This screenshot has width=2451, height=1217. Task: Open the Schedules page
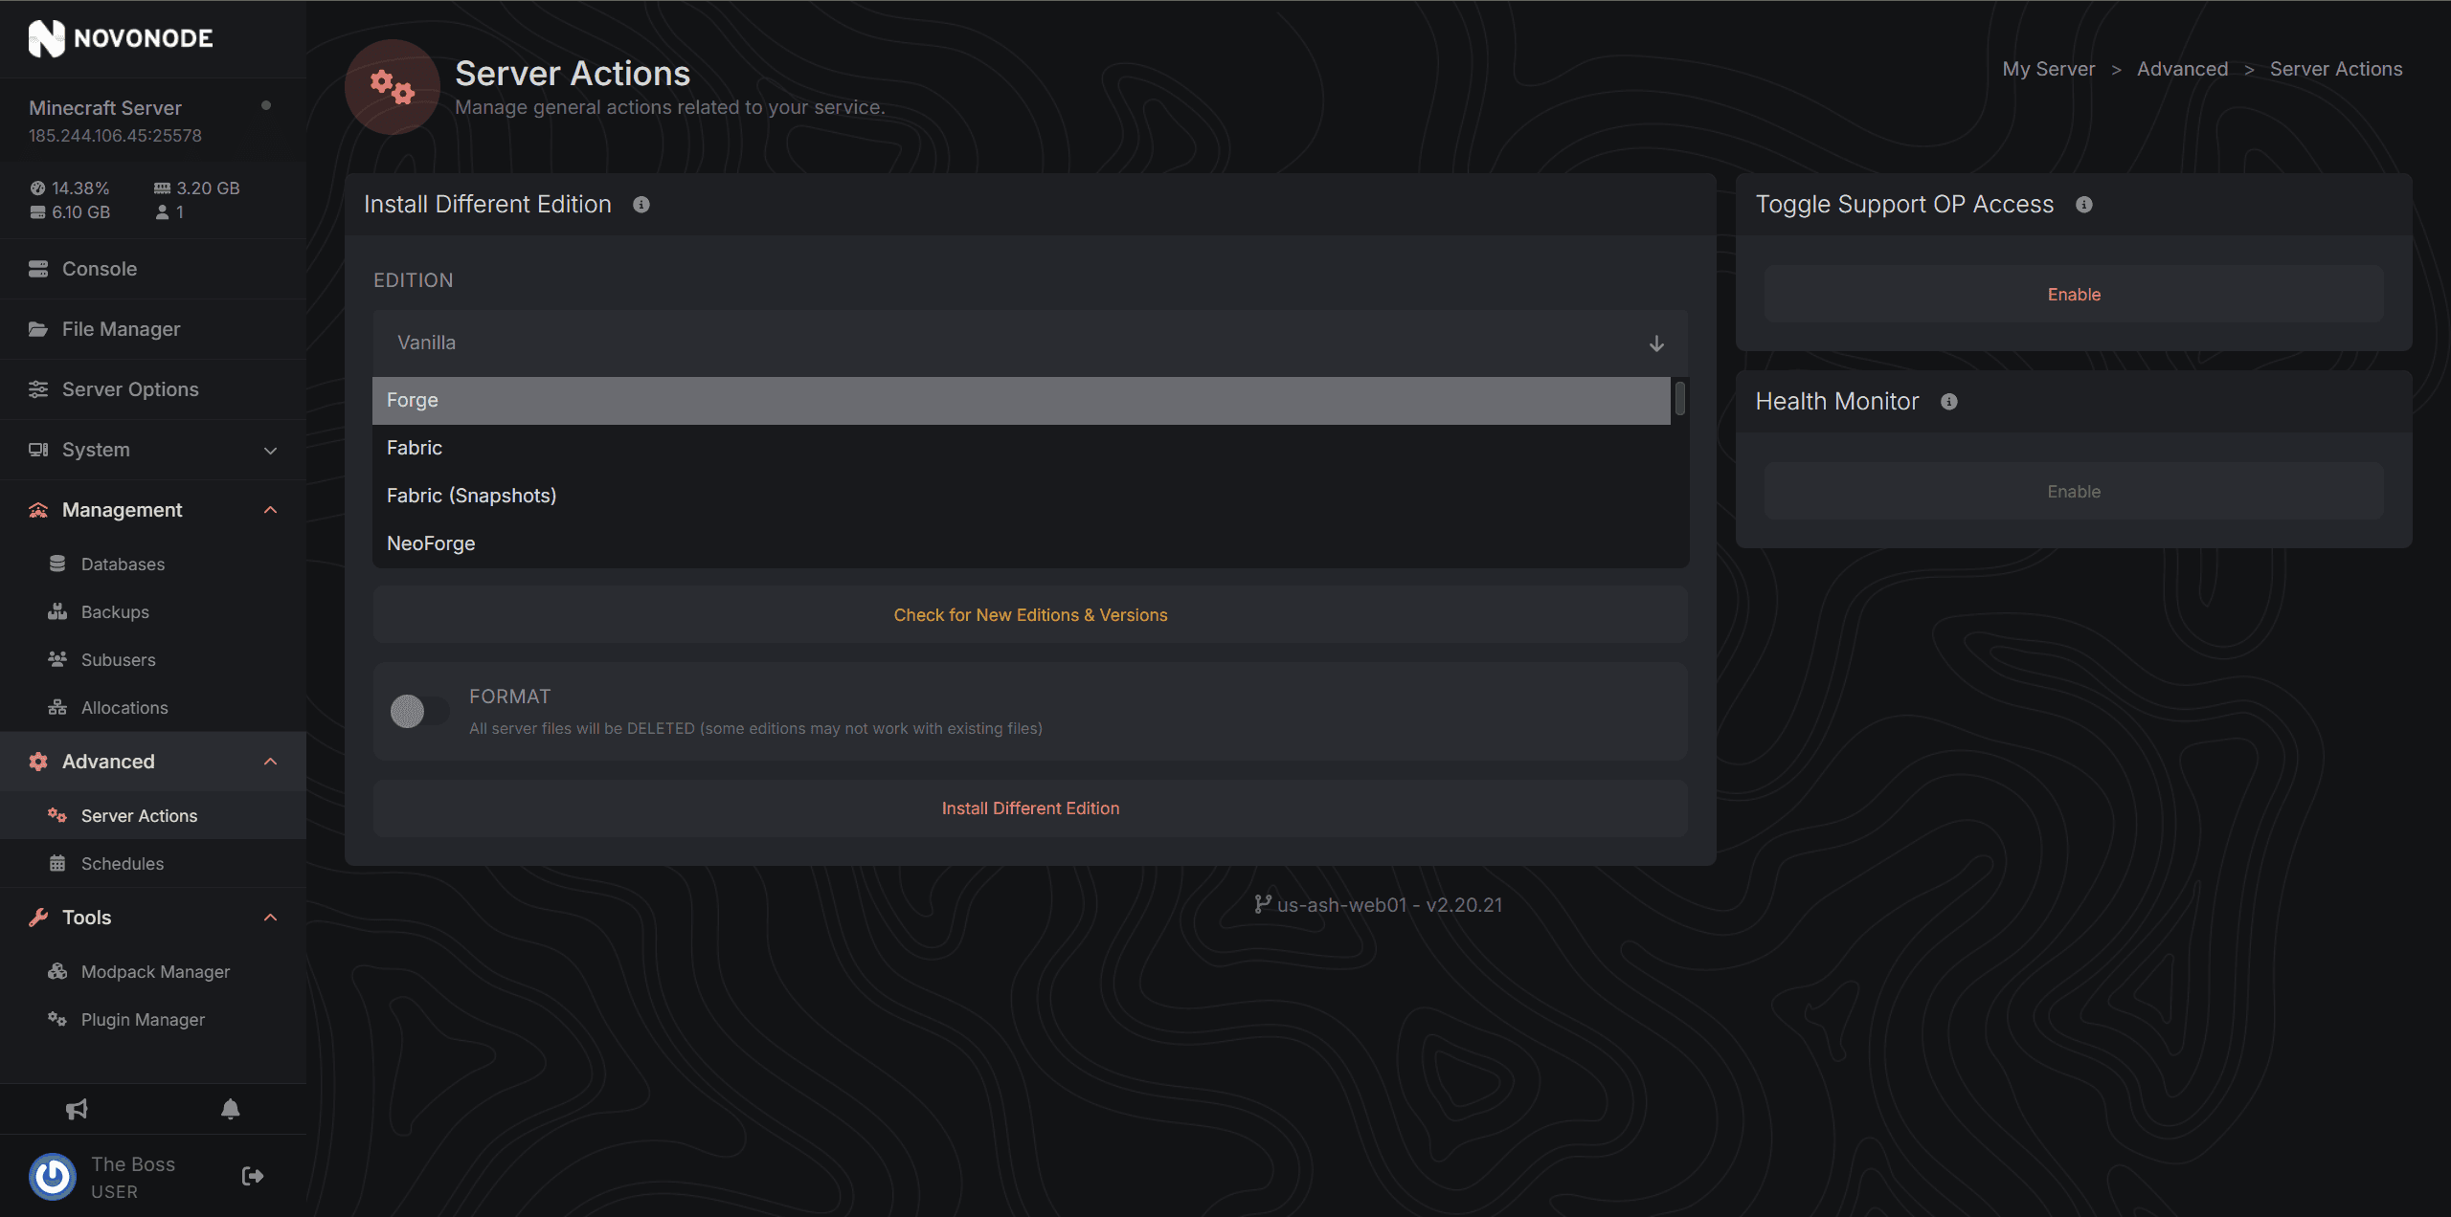coord(120,863)
